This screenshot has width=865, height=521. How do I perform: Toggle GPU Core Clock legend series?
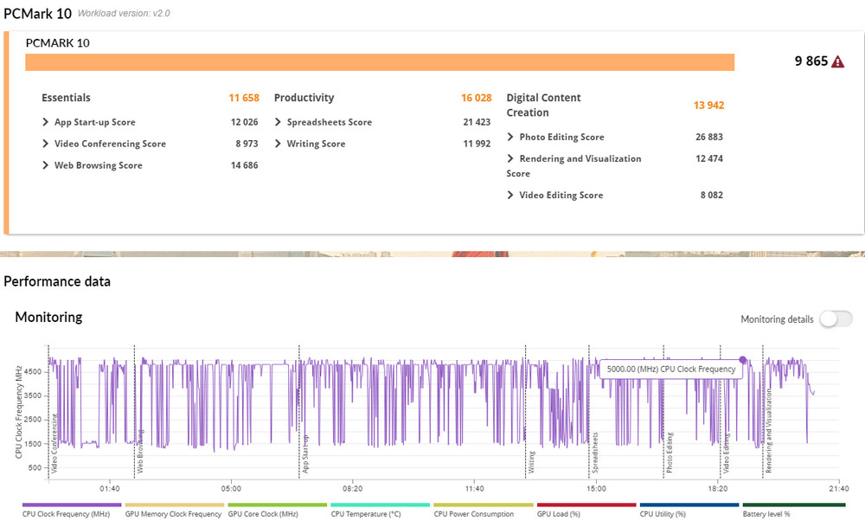tap(263, 513)
